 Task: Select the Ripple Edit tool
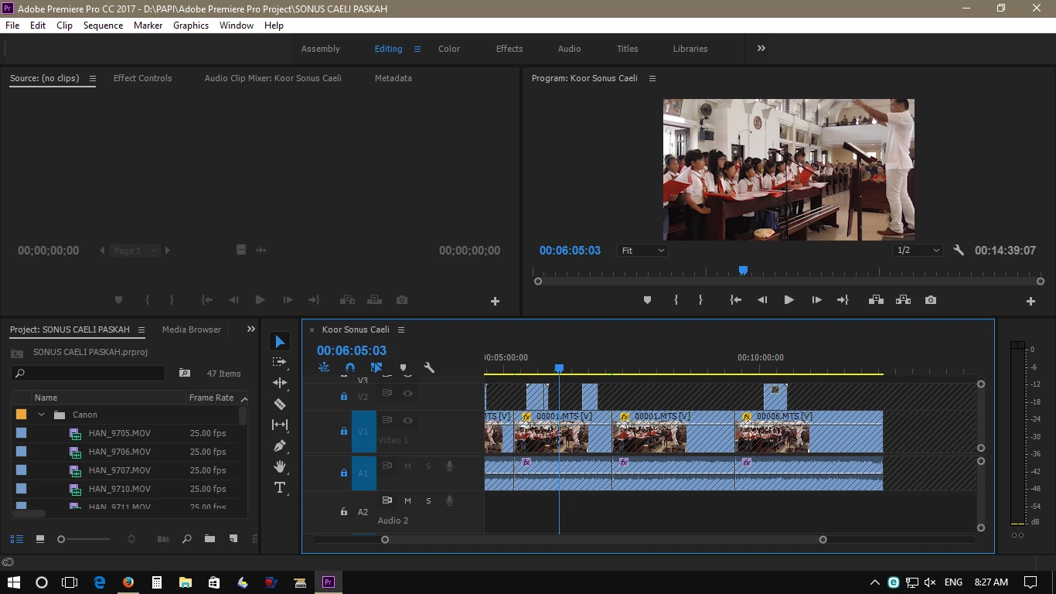click(x=280, y=383)
